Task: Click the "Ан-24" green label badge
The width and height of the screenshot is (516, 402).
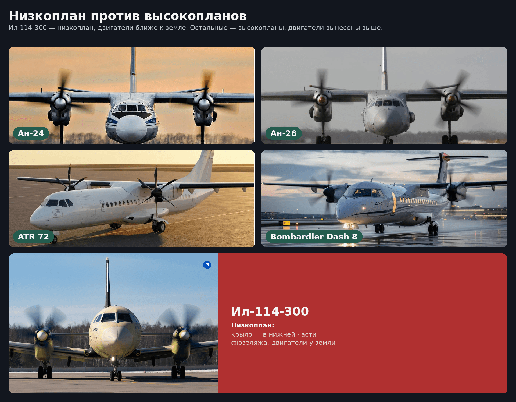Action: point(31,133)
